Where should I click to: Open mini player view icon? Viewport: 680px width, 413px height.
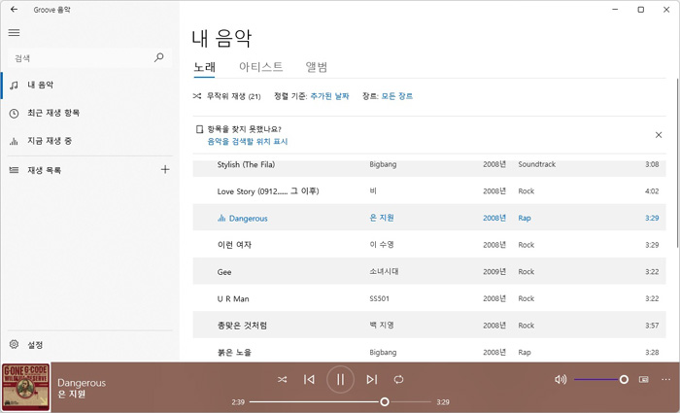point(644,380)
